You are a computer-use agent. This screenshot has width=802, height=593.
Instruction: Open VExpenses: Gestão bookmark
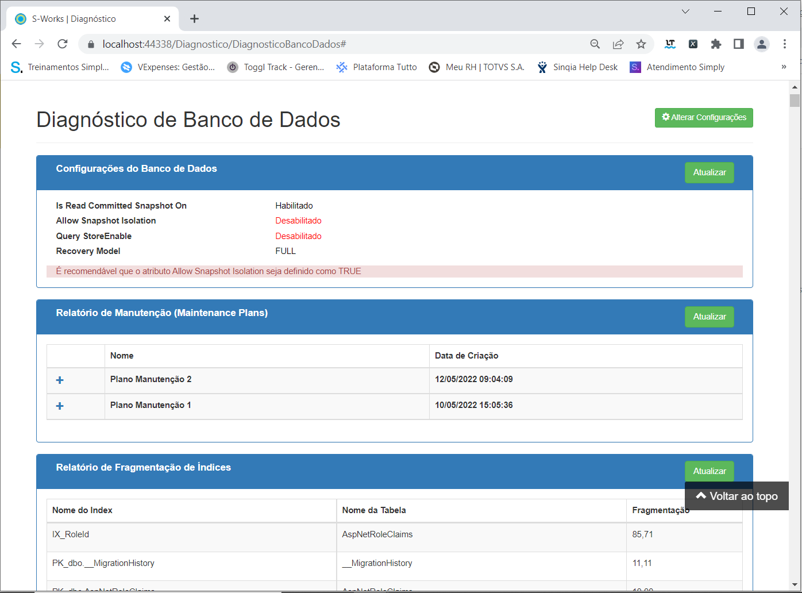point(168,67)
